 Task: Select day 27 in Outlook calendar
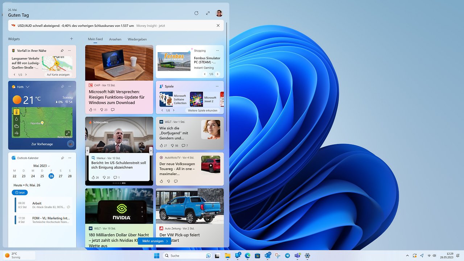click(x=61, y=176)
